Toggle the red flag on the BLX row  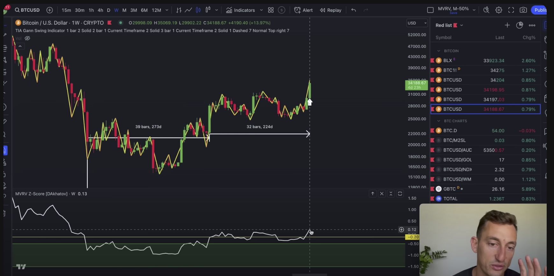[432, 60]
